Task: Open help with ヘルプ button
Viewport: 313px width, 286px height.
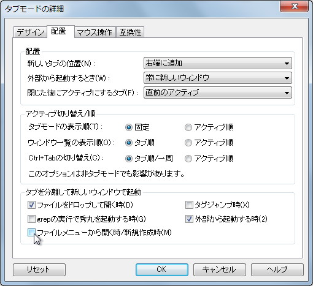Action: pyautogui.click(x=277, y=269)
